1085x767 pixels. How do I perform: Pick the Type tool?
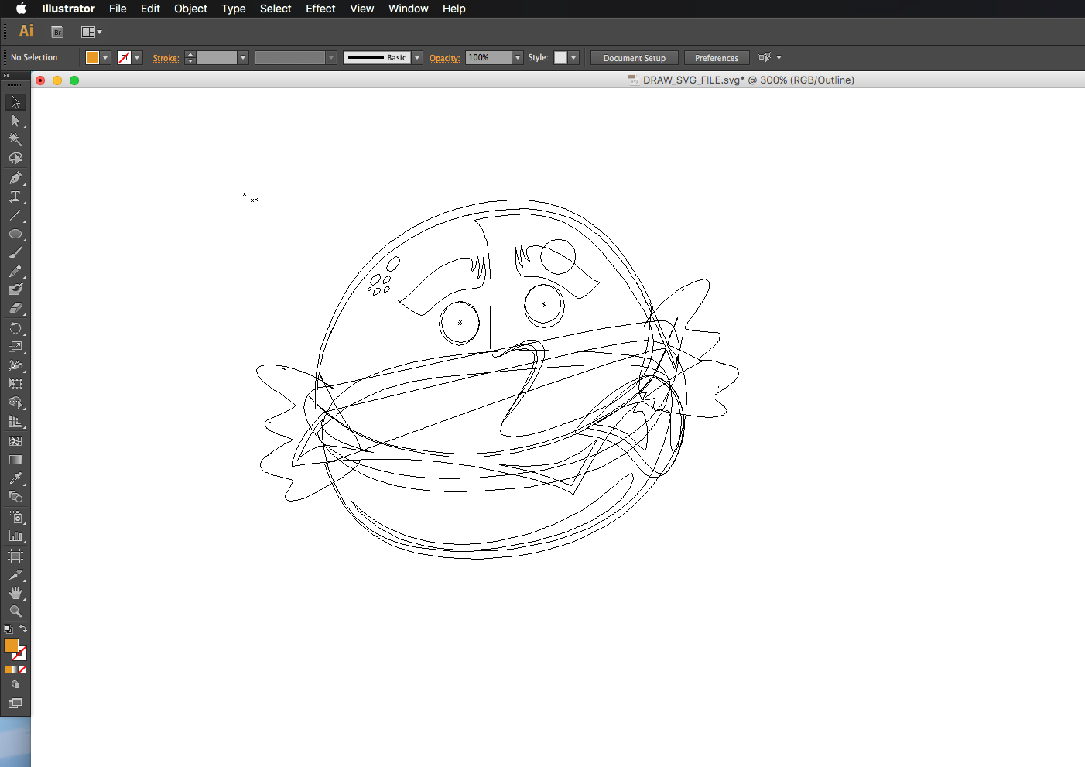pyautogui.click(x=15, y=197)
